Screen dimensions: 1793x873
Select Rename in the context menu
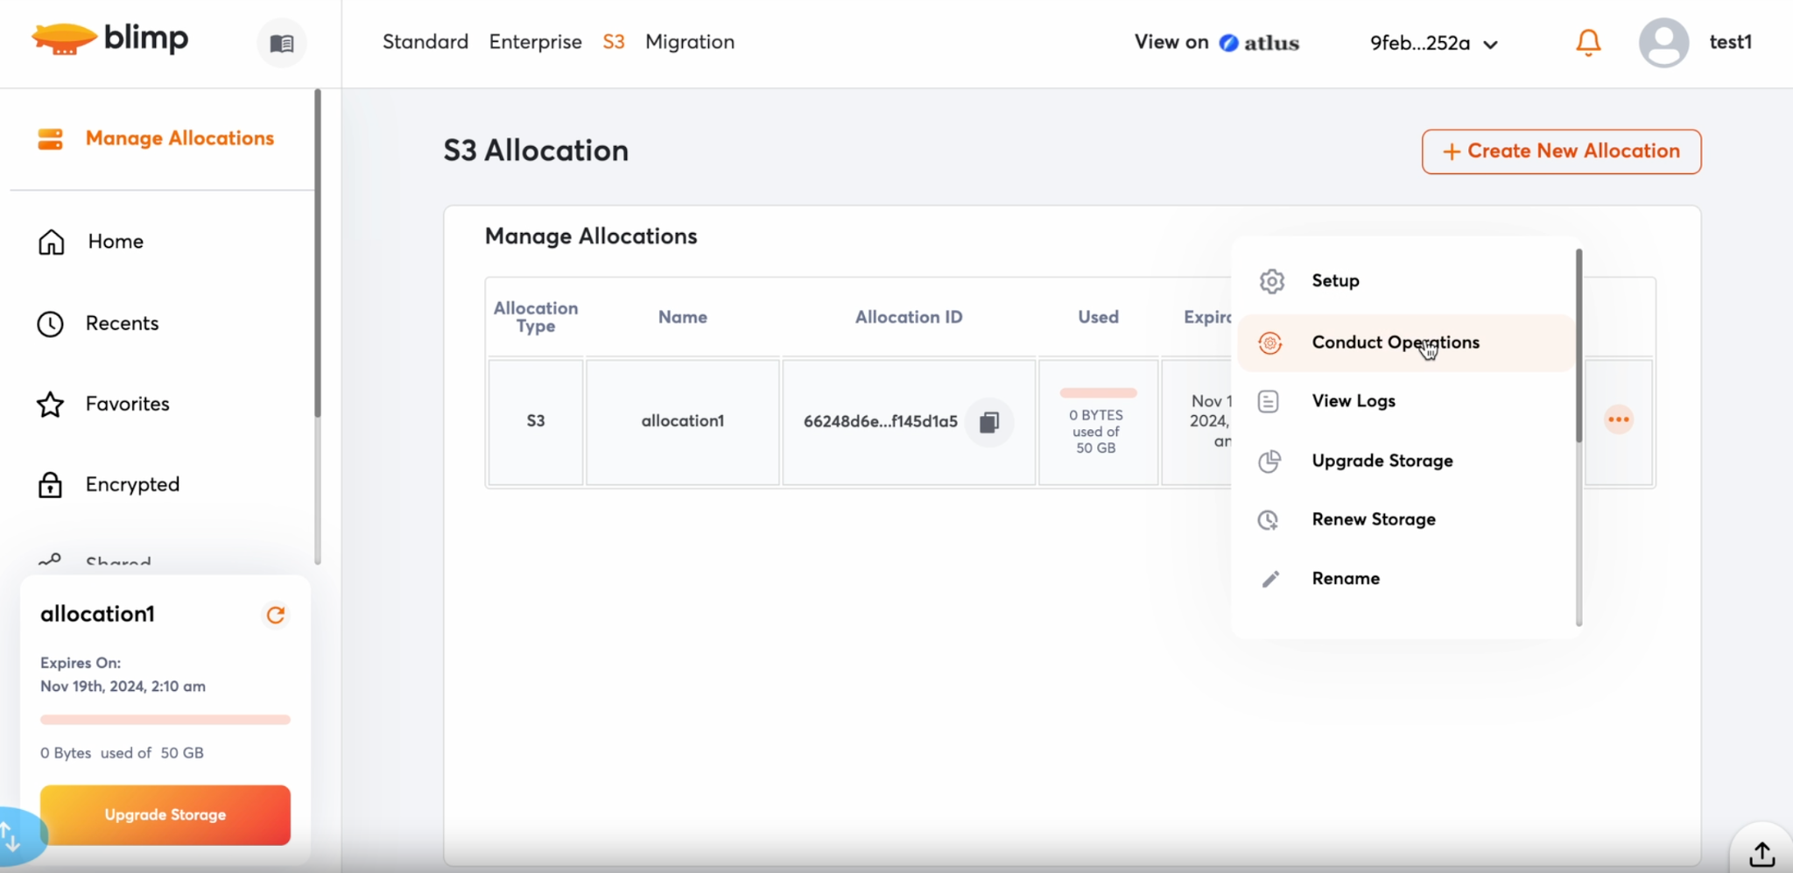(x=1345, y=579)
